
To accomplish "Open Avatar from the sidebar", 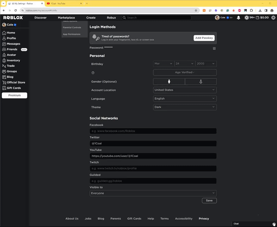I will click(9, 55).
